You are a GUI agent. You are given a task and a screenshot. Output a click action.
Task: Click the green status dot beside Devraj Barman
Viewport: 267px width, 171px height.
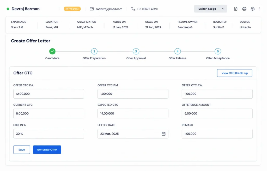click(8, 9)
